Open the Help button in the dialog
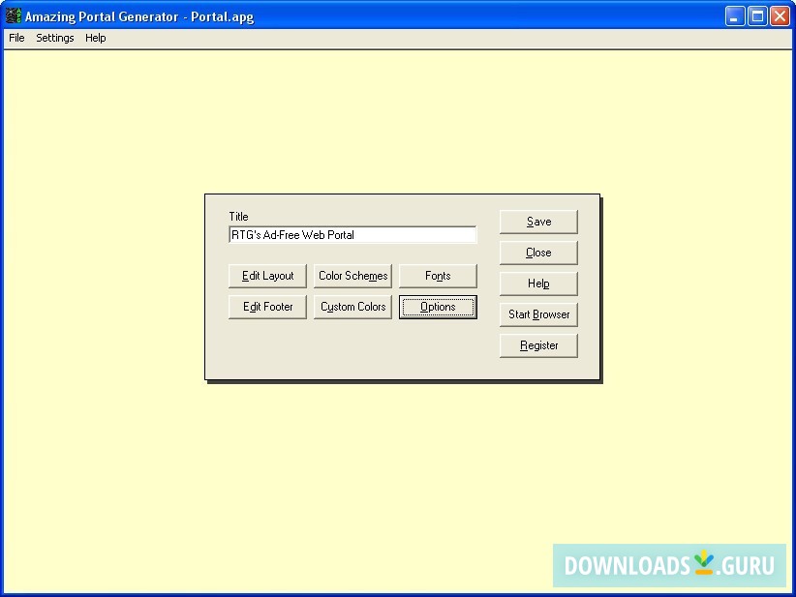The width and height of the screenshot is (796, 597). point(538,284)
